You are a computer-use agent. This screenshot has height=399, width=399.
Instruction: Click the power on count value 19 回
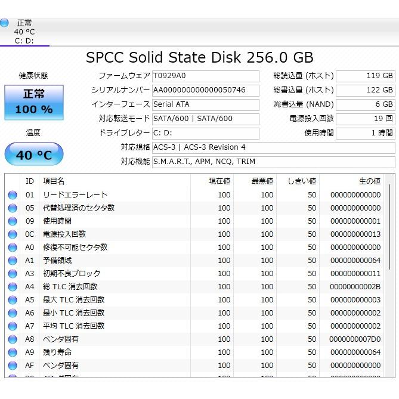[366, 119]
